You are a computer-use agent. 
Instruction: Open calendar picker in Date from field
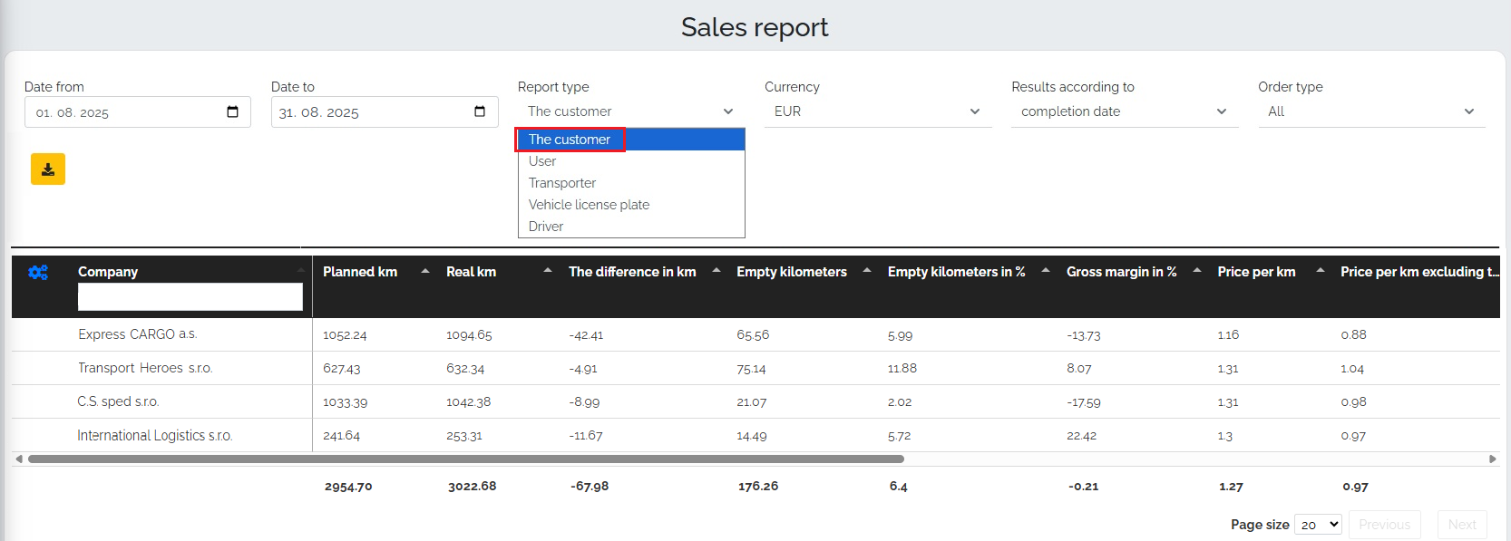[232, 111]
